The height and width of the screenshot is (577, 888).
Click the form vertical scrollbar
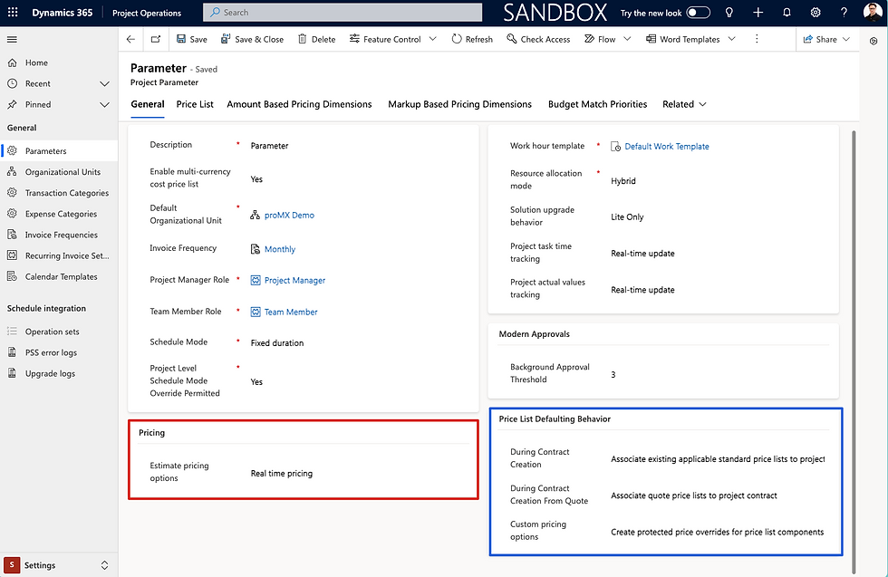(854, 351)
